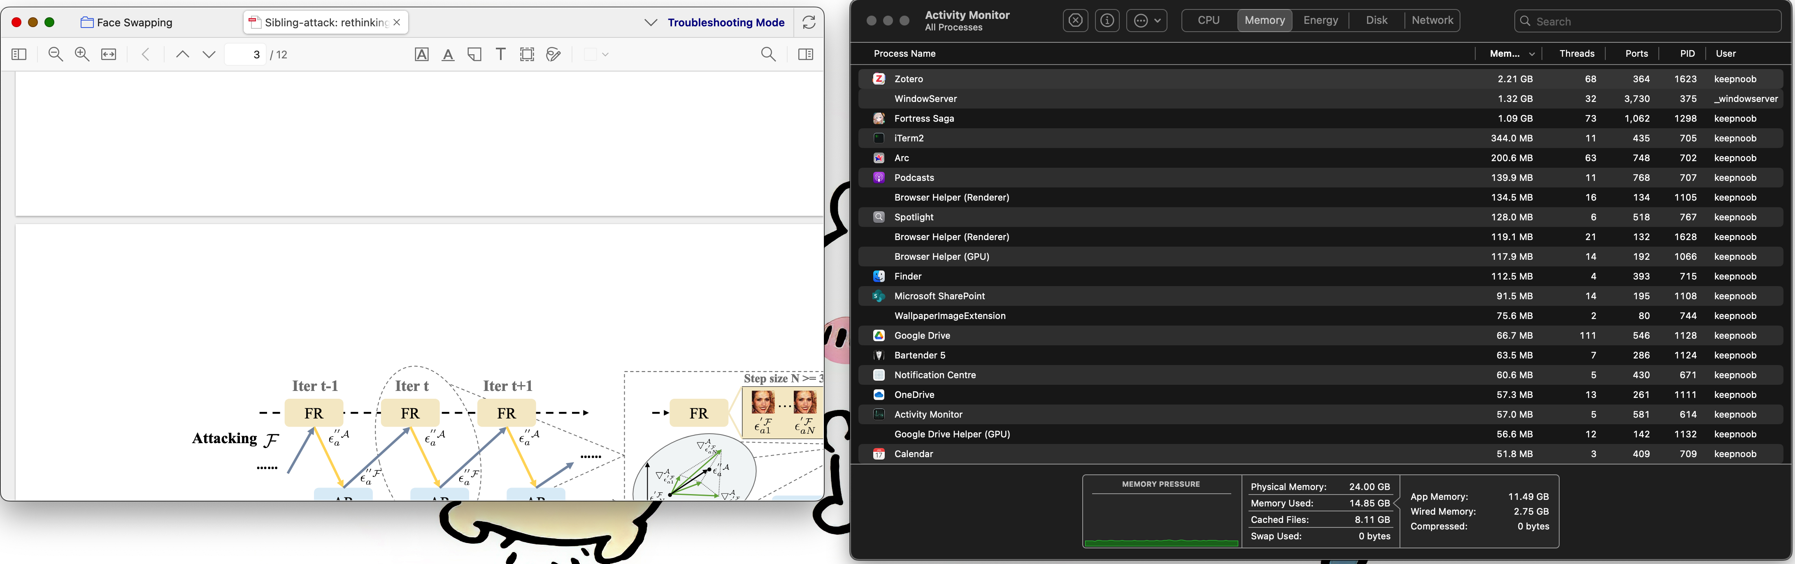Pick the add text tool
The image size is (1795, 564).
tap(500, 54)
